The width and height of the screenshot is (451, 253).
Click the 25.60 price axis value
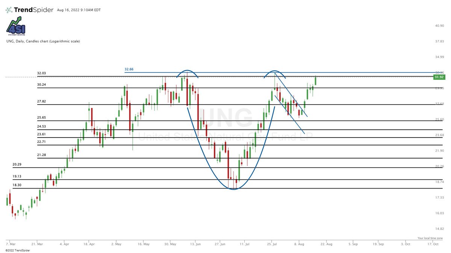coord(439,120)
